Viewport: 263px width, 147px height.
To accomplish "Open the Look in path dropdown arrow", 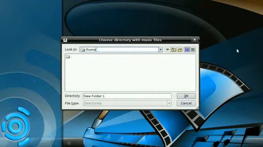I will (x=161, y=49).
